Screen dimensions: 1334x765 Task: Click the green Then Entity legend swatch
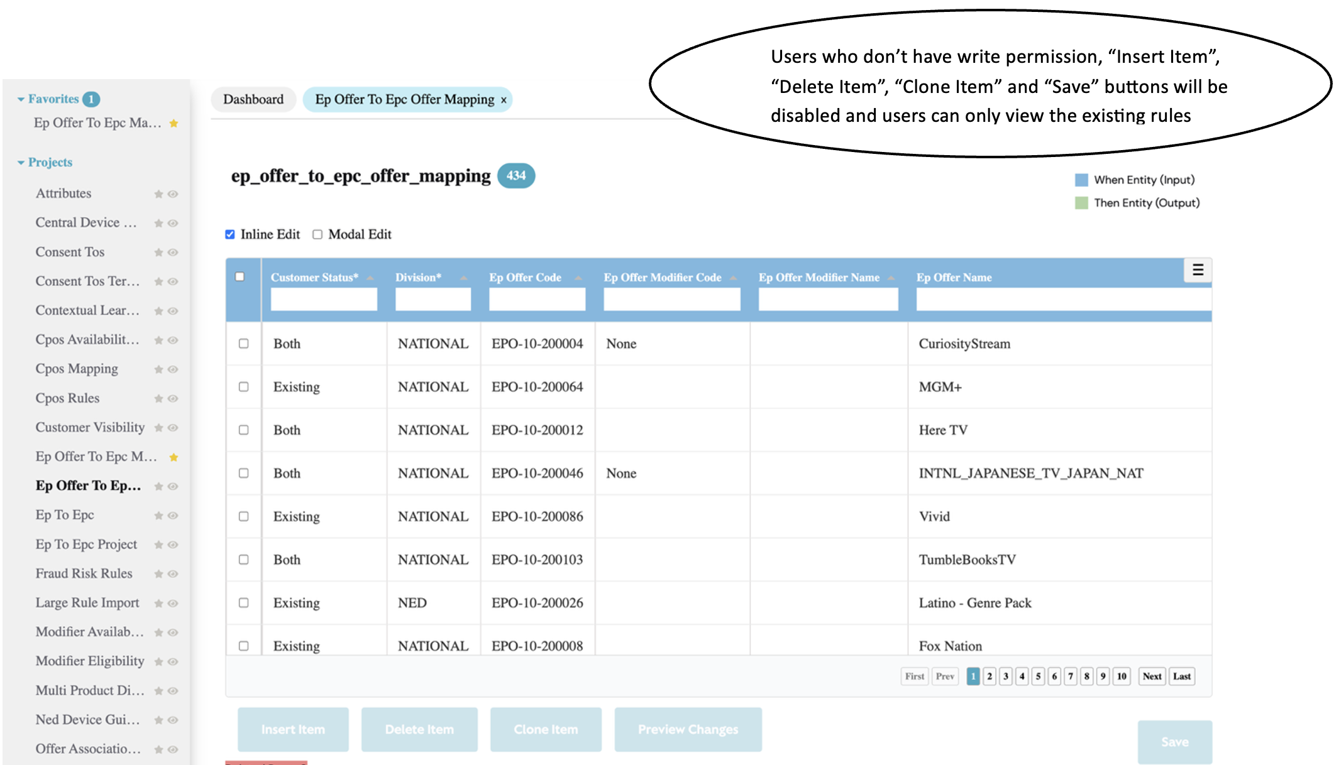tap(1081, 203)
